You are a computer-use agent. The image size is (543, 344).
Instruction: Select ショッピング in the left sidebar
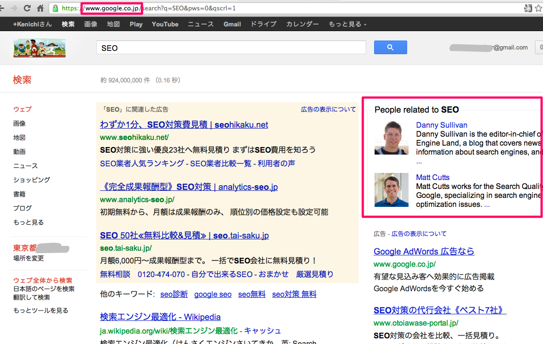click(32, 180)
